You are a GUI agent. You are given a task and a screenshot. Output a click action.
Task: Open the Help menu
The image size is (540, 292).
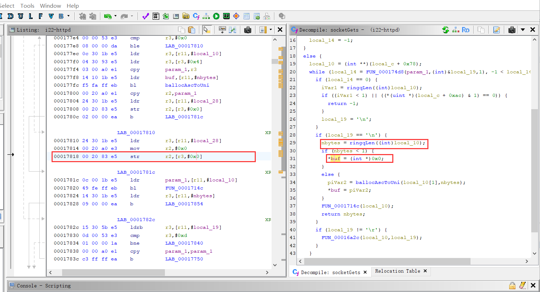coord(73,6)
